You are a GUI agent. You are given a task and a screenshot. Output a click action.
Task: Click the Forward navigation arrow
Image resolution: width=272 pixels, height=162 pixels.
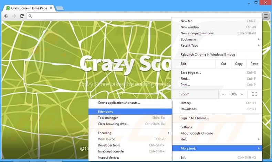click(14, 16)
